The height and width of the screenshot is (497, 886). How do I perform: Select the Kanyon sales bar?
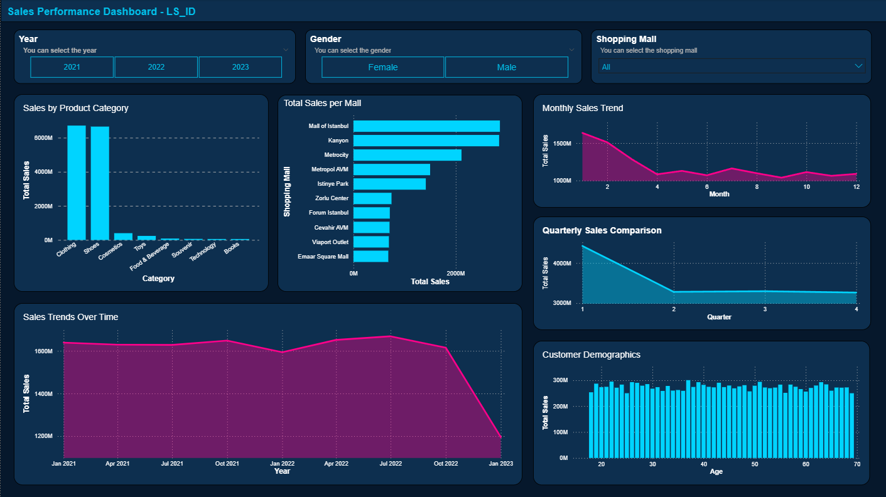[426, 140]
